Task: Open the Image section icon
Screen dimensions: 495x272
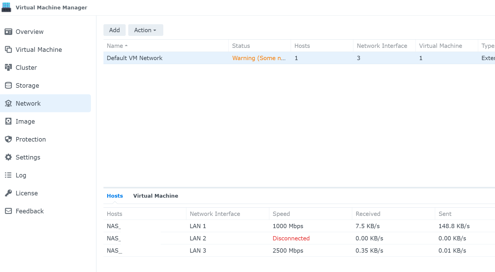Action: point(9,121)
